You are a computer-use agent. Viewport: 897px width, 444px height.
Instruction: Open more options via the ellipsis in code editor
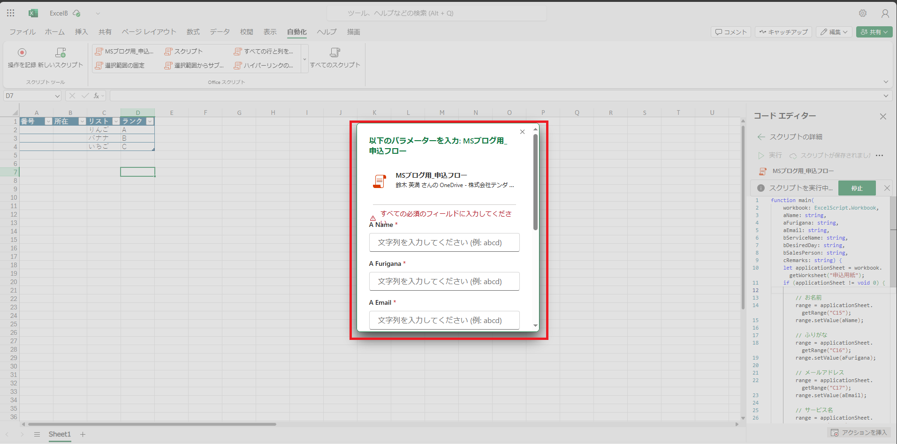click(880, 155)
